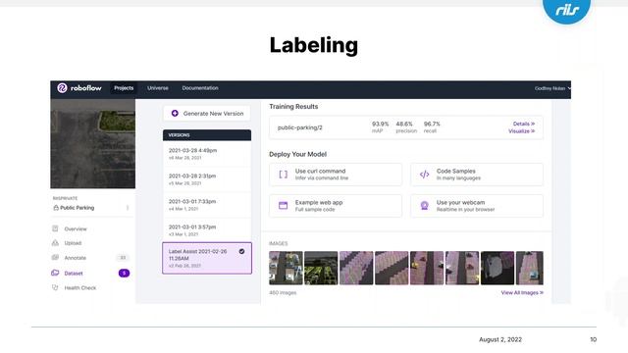Select version 2021-03-28 4:49pm
This screenshot has height=353, width=628.
207,154
